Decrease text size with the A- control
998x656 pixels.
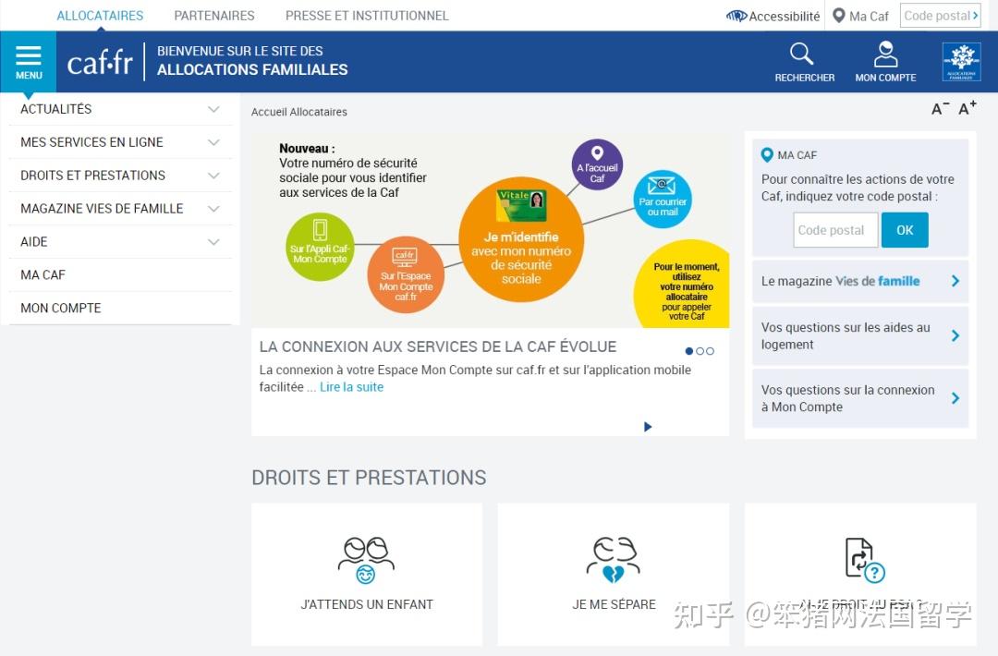pyautogui.click(x=939, y=108)
